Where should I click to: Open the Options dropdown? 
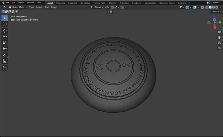click(x=216, y=12)
